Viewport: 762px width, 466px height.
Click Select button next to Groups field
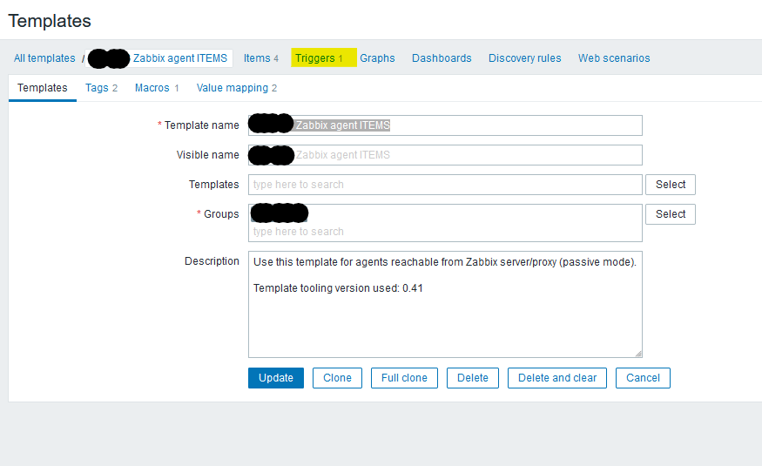click(x=671, y=214)
